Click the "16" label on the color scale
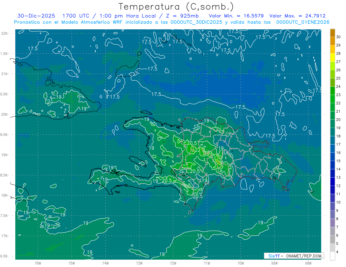This screenshot has width=346, height=267. [x=339, y=153]
